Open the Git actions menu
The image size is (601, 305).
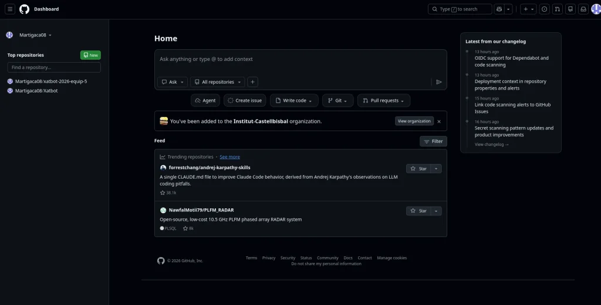pyautogui.click(x=338, y=101)
